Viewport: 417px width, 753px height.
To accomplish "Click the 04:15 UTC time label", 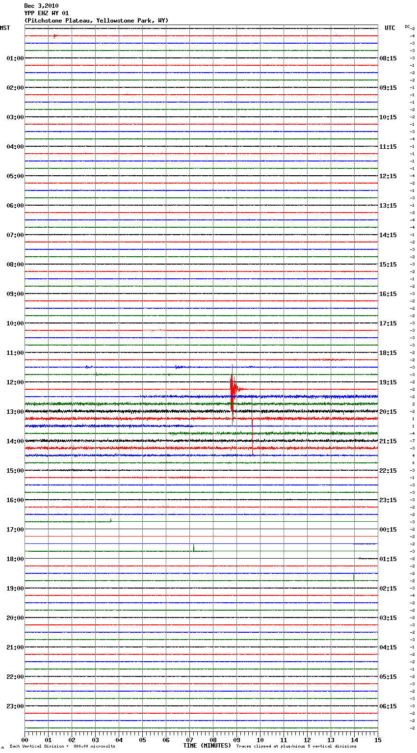I will click(388, 647).
